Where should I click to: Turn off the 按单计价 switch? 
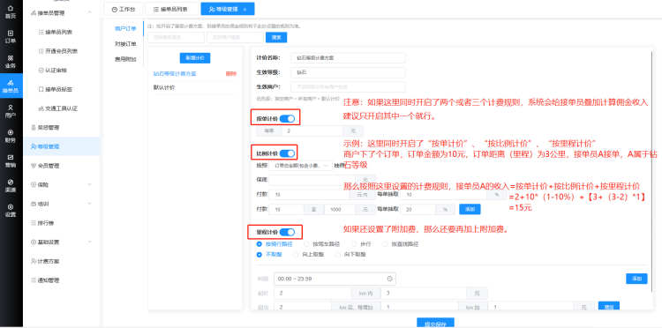click(x=287, y=118)
